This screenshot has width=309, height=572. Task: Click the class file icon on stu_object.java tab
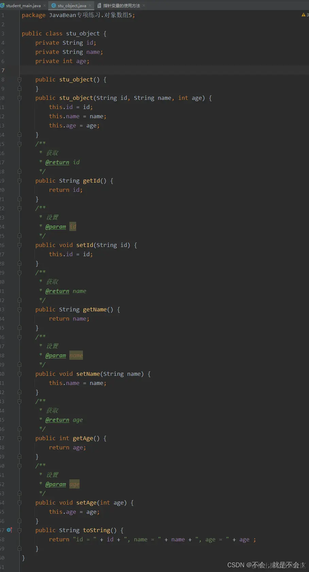click(54, 5)
